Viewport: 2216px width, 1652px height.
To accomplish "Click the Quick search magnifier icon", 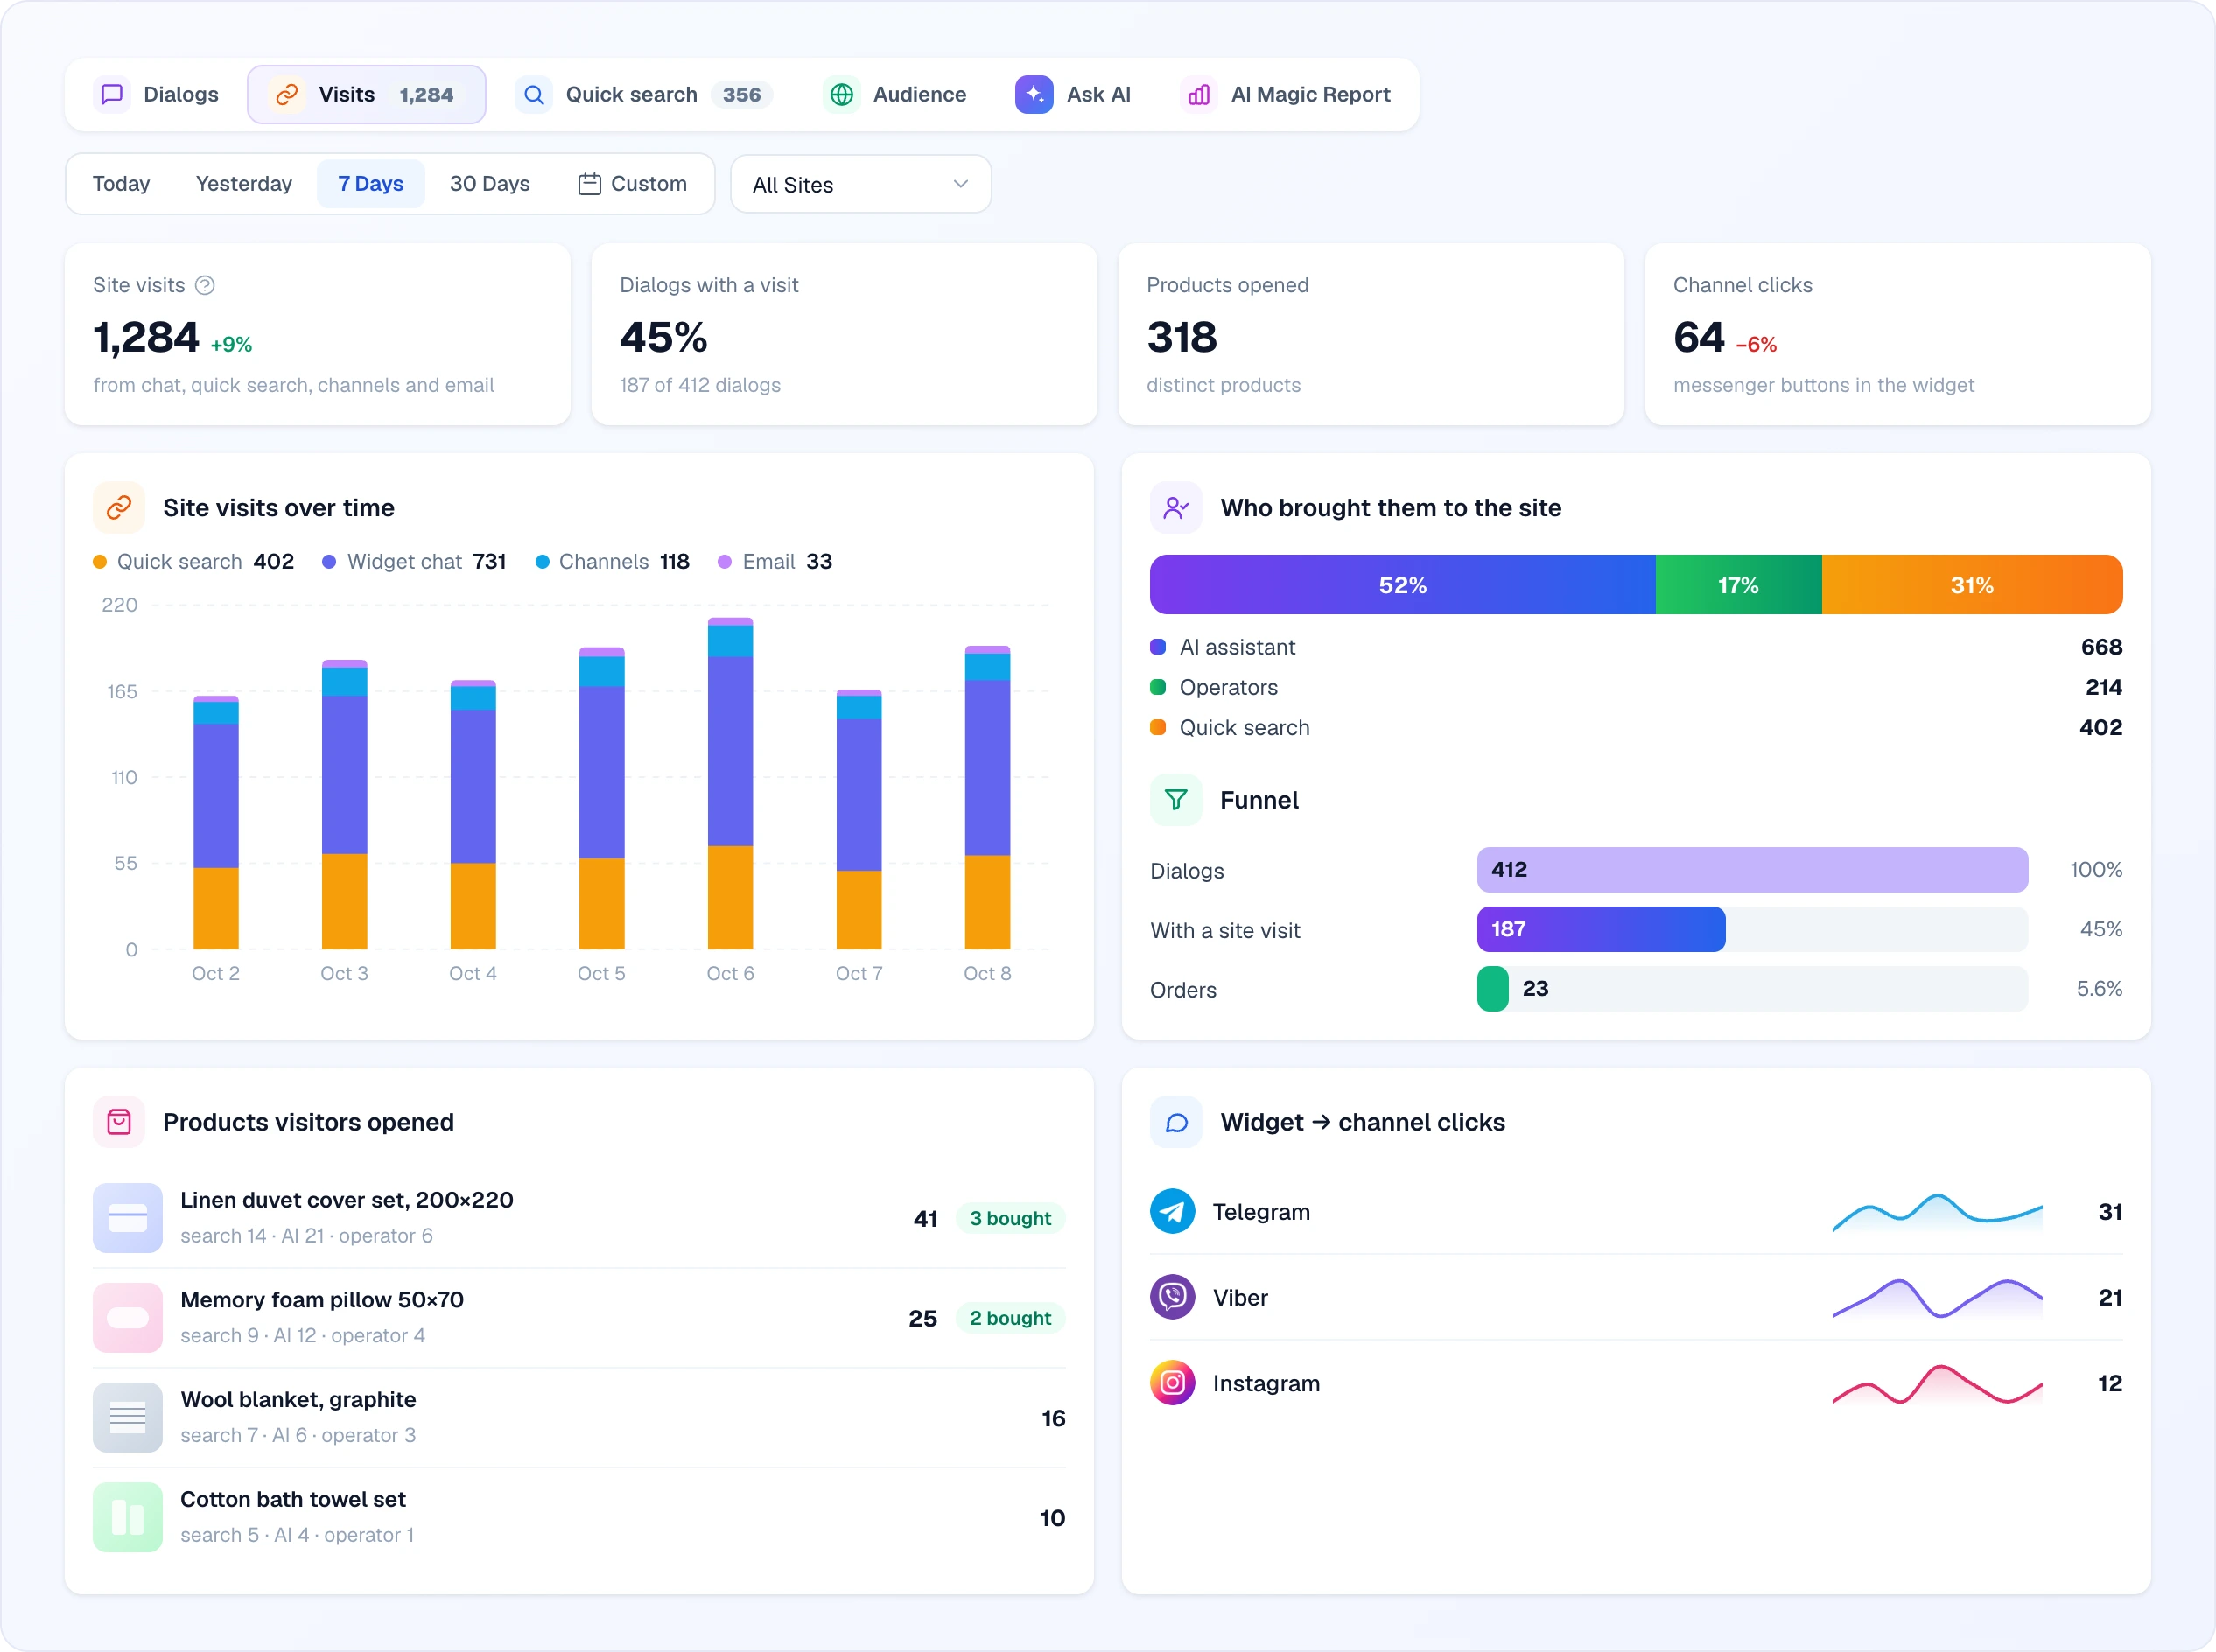I will click(x=534, y=94).
